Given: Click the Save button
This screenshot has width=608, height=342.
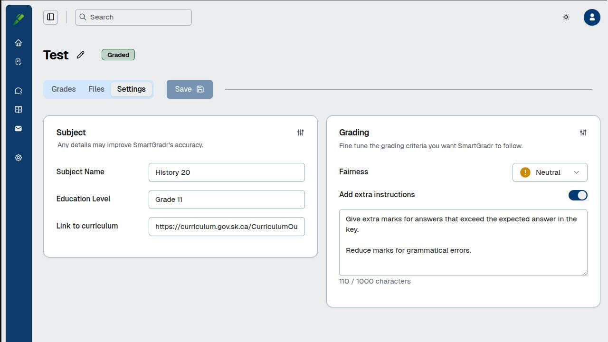Looking at the screenshot, I should 190,89.
